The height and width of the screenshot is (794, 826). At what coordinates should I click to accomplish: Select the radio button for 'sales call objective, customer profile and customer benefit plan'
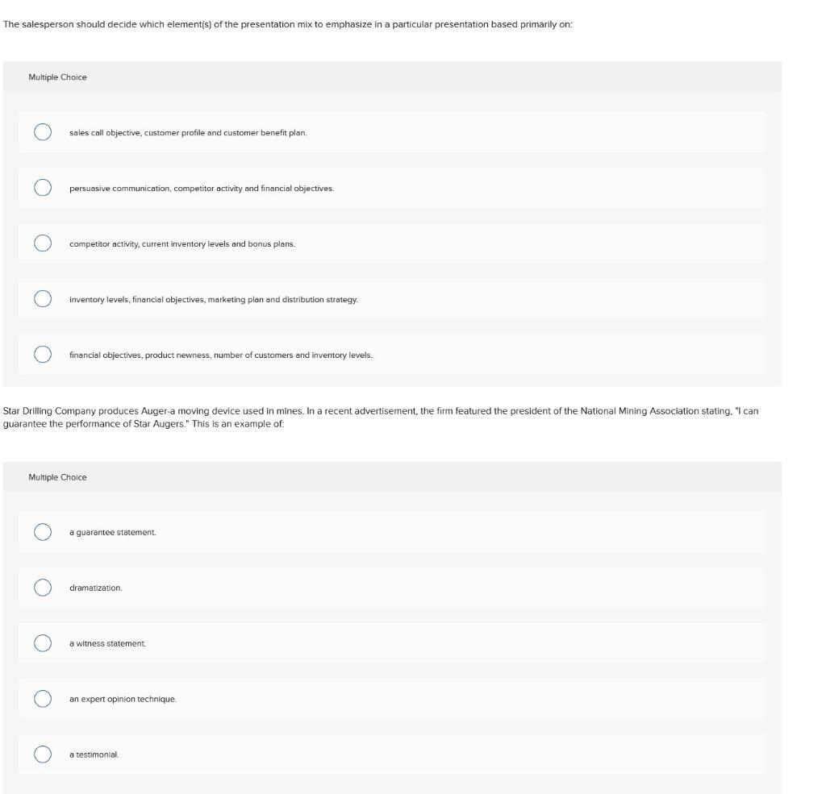click(x=41, y=130)
